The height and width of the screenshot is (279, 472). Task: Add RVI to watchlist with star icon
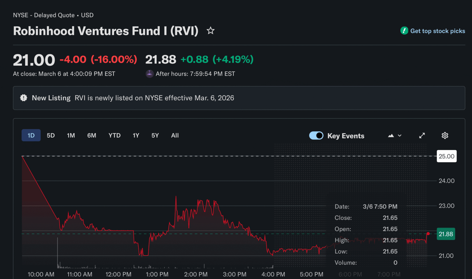click(211, 31)
